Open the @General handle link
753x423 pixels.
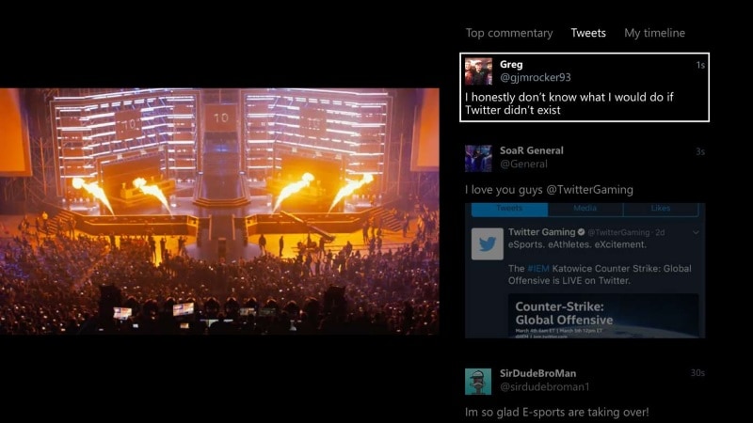[x=523, y=164]
